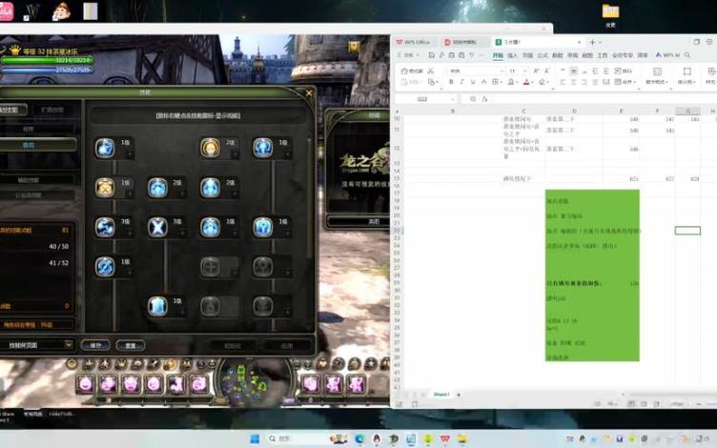Open the folder icon on the desktop

tap(610, 11)
